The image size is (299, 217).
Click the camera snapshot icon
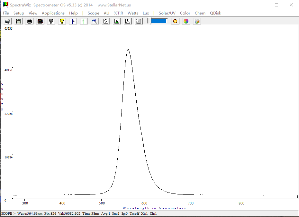coord(40,21)
